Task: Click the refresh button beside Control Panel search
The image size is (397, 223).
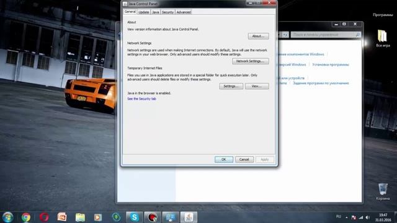Action: pyautogui.click(x=285, y=35)
